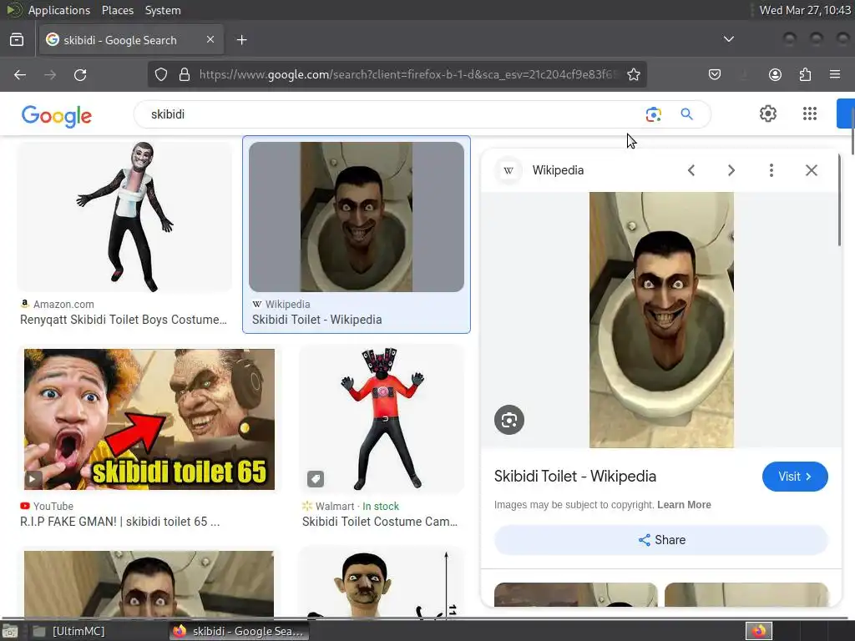Open Applications menu in top panel

pyautogui.click(x=59, y=10)
